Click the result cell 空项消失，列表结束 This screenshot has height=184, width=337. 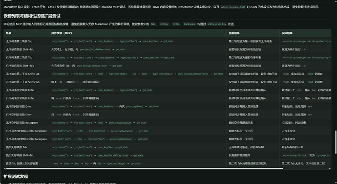tap(294, 123)
